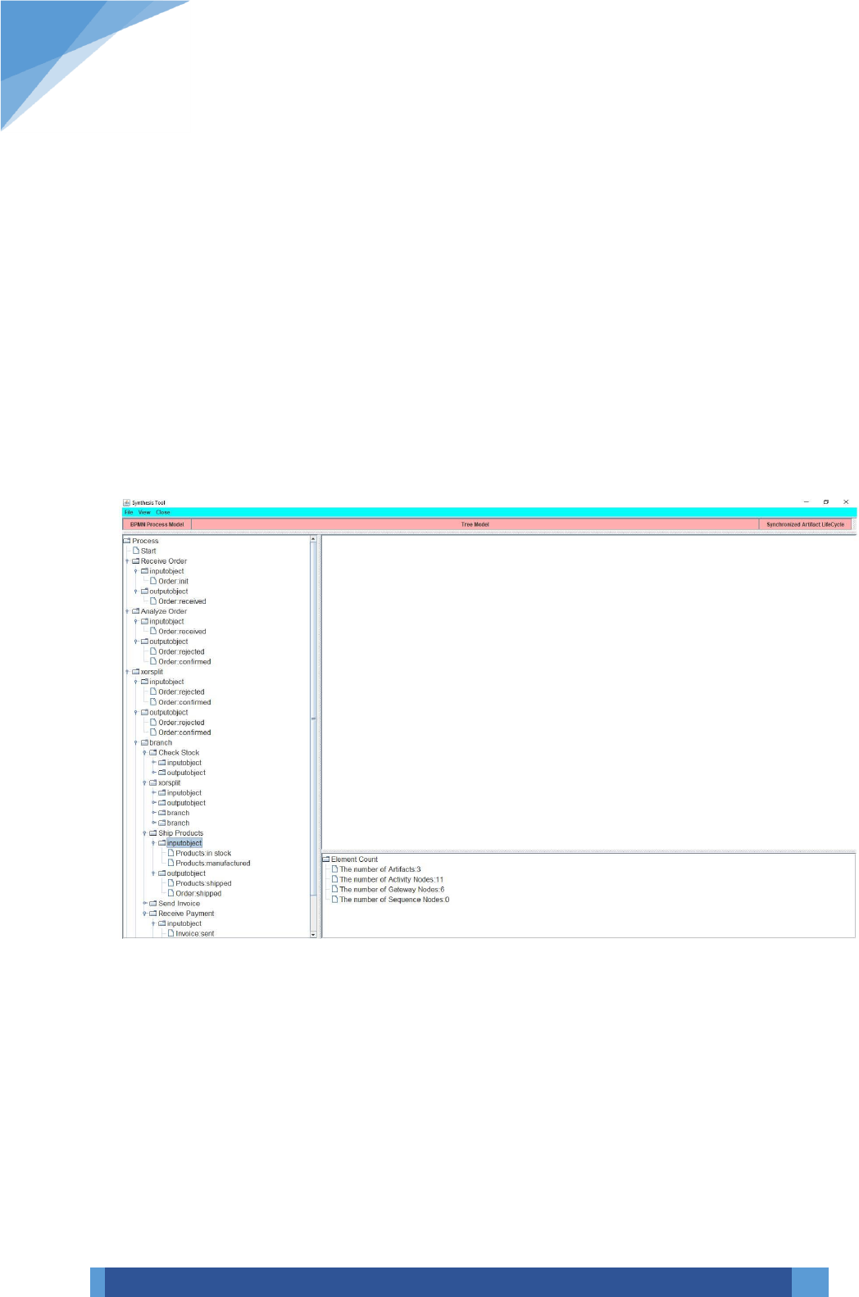Click the Activity Nodes file icon

[334, 879]
